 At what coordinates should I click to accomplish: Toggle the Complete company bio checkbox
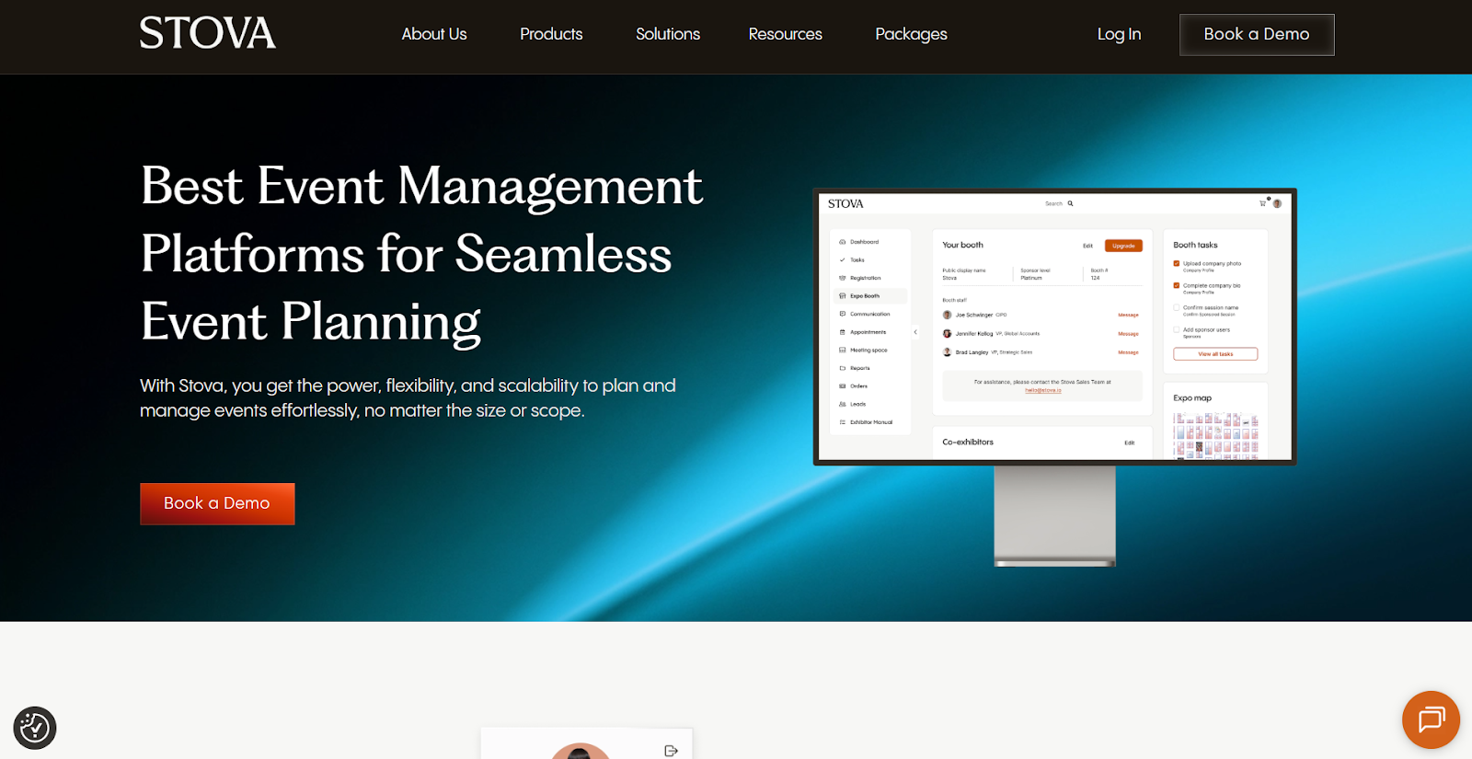1176,286
